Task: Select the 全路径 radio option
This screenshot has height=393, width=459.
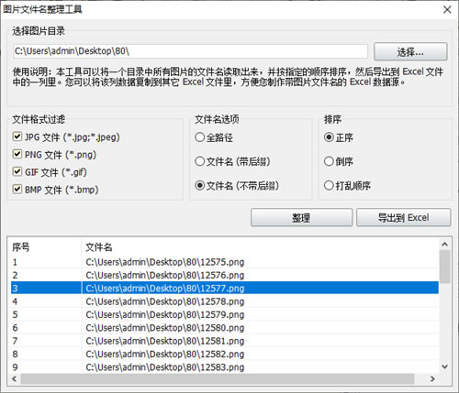Action: (x=200, y=137)
